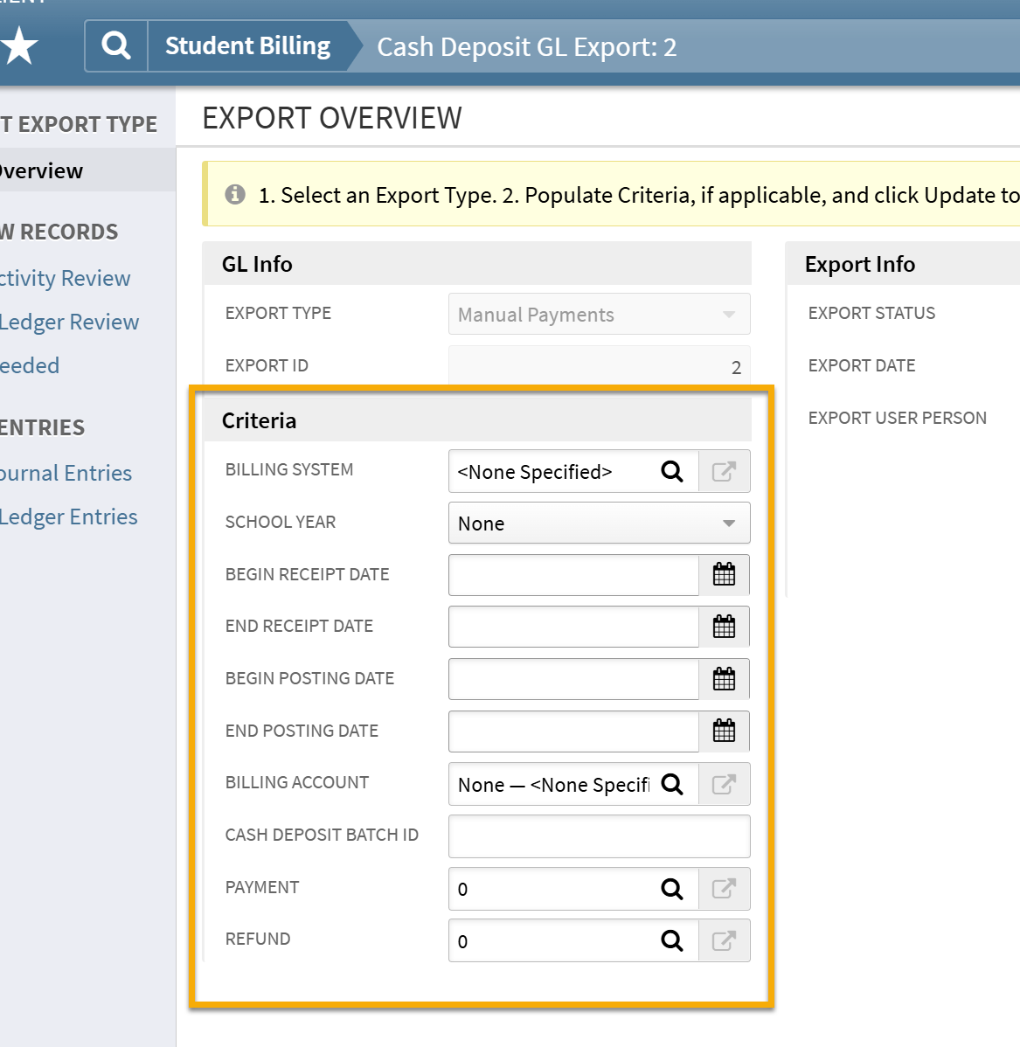This screenshot has height=1047, width=1020.
Task: Select Student Billing in the breadcrumb
Action: 247,45
